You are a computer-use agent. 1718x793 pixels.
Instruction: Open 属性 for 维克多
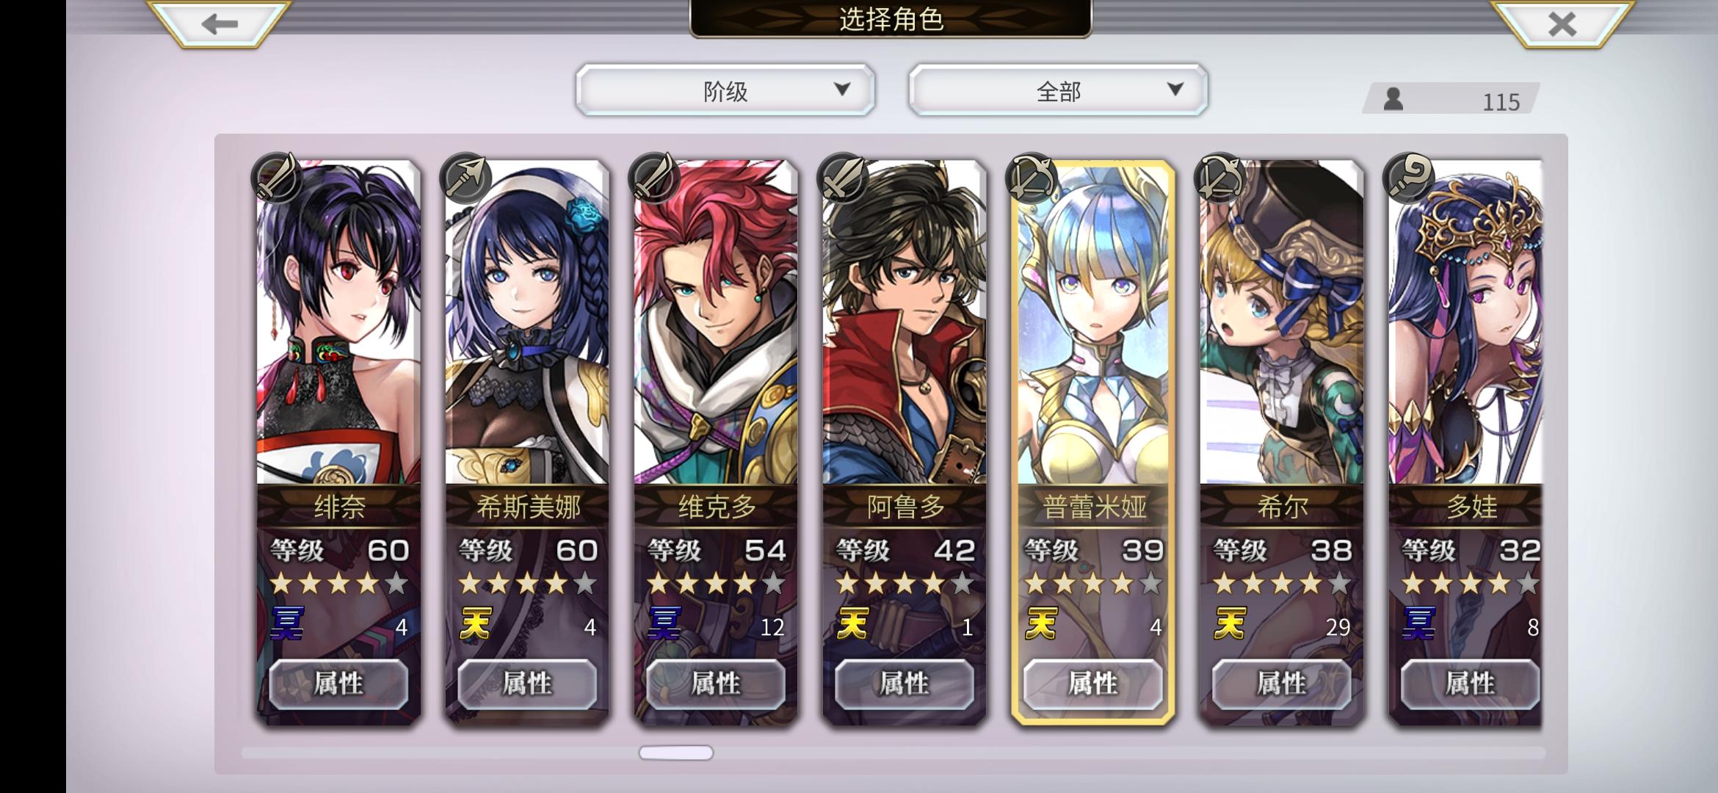tap(716, 684)
